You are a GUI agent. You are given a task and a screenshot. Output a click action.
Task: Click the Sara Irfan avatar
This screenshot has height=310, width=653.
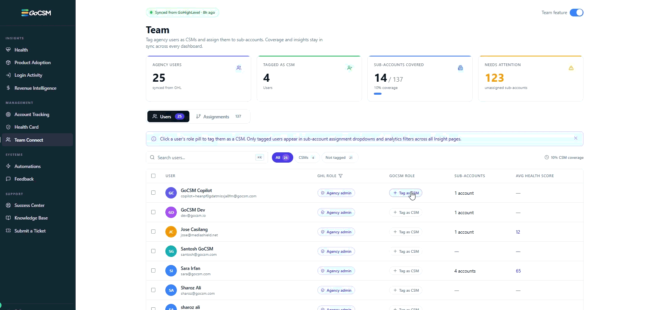click(171, 271)
